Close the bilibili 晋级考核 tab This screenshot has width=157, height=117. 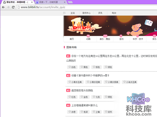32,2
